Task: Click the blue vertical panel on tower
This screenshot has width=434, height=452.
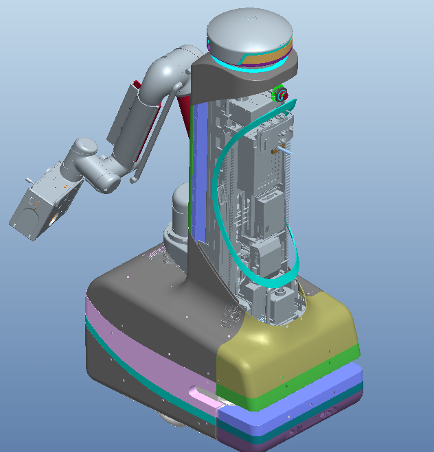Action: tap(200, 173)
